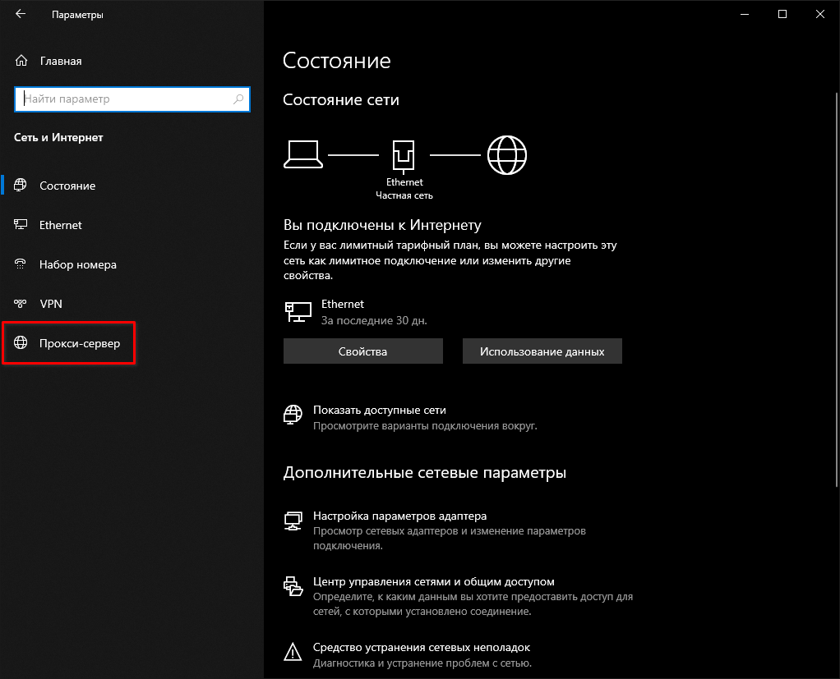Open Настройка параметров адаптера link
This screenshot has width=840, height=679.
(399, 516)
